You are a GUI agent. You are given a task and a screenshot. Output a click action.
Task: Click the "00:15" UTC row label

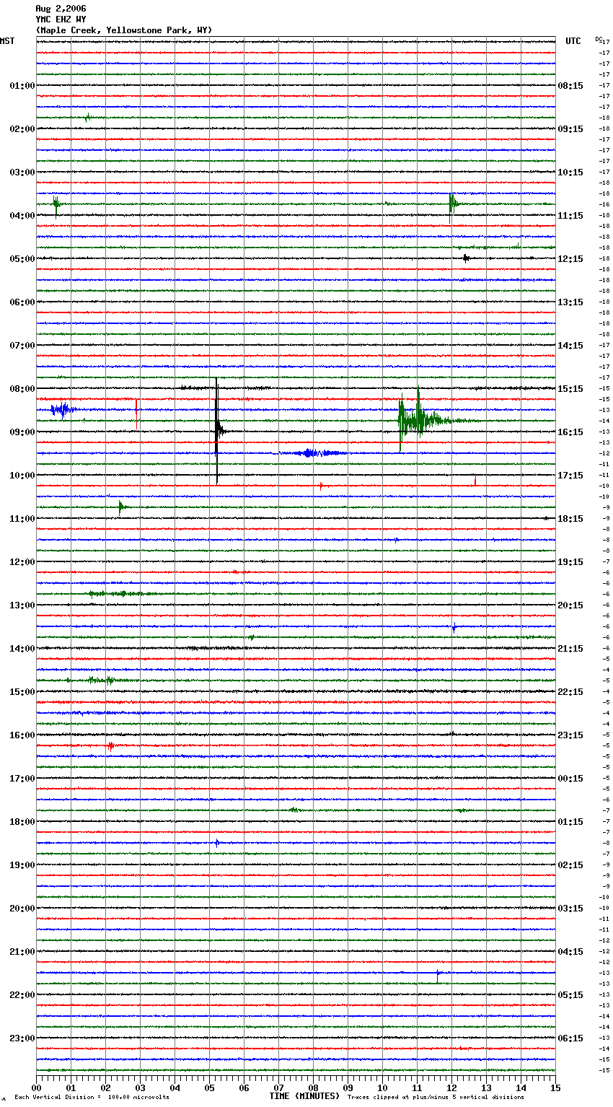pyautogui.click(x=570, y=779)
